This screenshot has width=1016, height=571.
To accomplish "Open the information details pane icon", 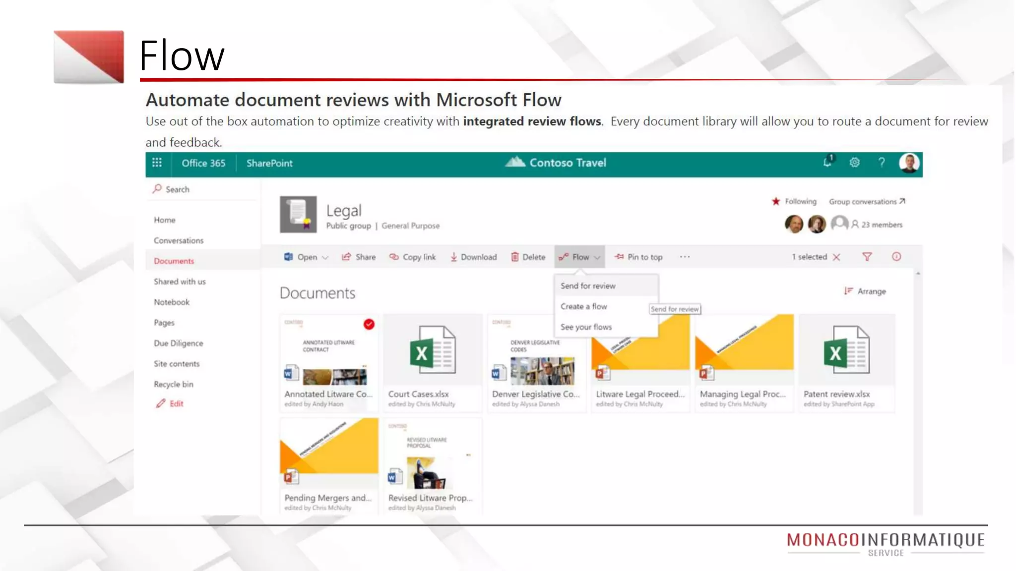I will pyautogui.click(x=896, y=257).
